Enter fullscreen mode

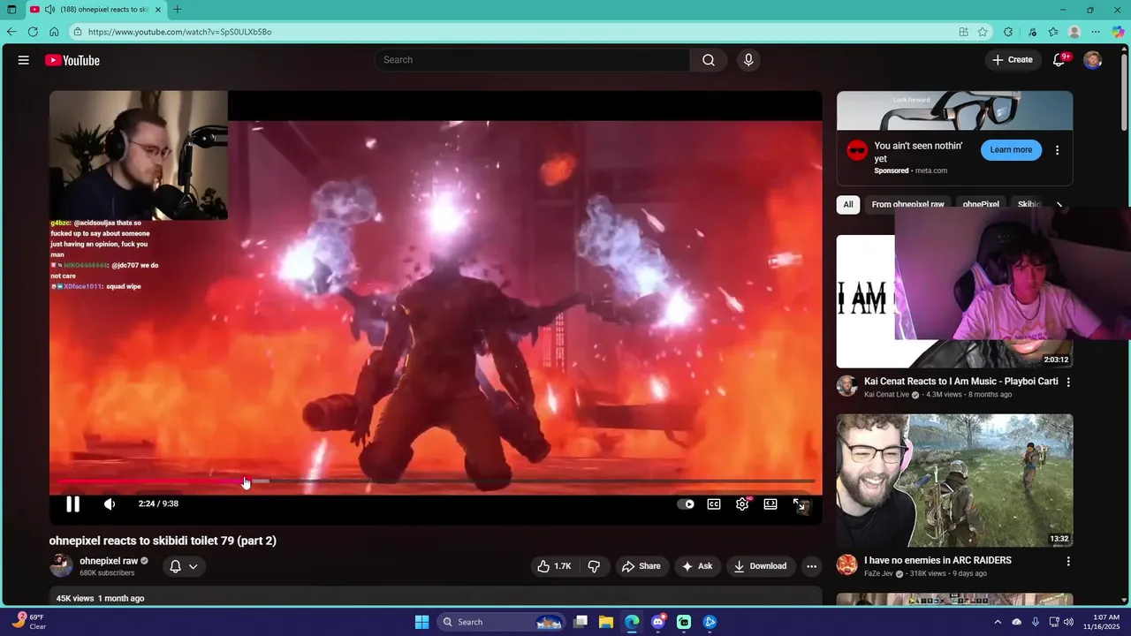[x=800, y=504]
